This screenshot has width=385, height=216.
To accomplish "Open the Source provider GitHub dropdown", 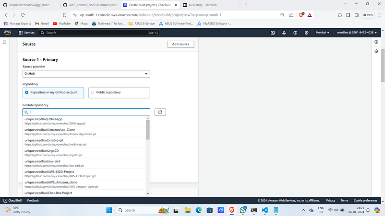I will [86, 74].
